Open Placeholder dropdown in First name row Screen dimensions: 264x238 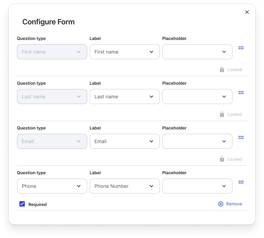pos(197,52)
